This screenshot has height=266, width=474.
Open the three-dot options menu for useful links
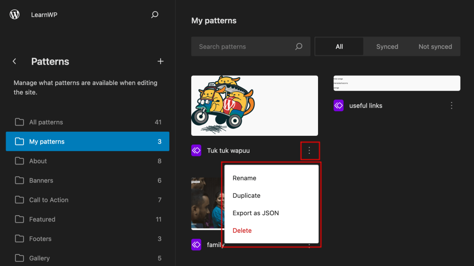pos(451,105)
